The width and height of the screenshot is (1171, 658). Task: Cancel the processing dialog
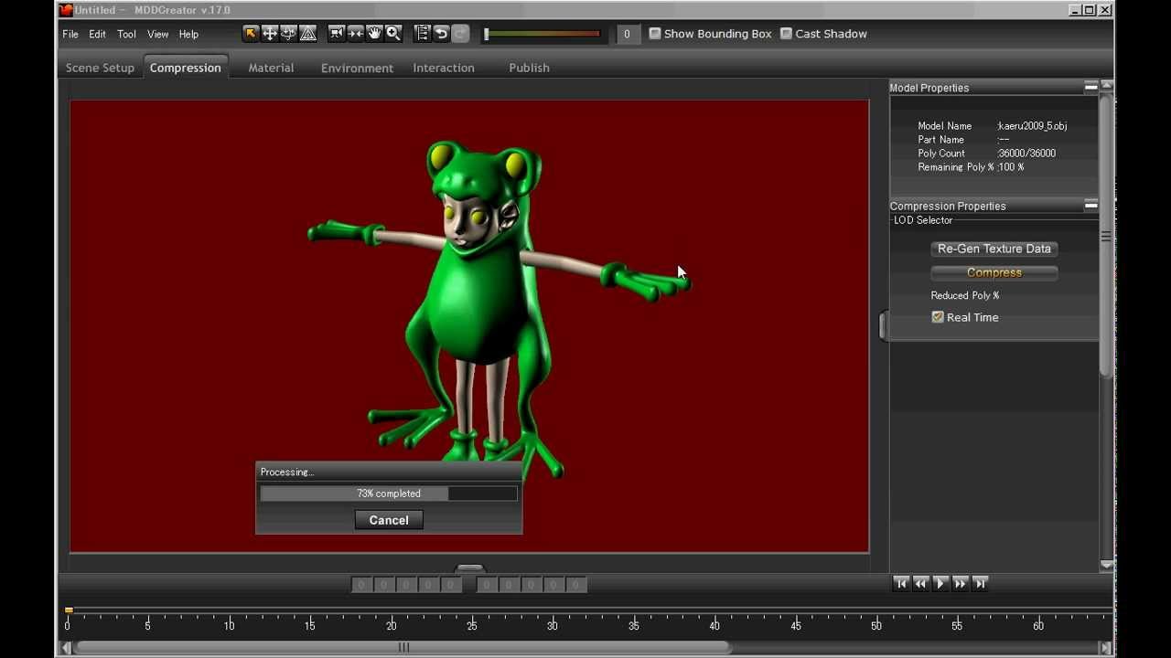point(389,520)
